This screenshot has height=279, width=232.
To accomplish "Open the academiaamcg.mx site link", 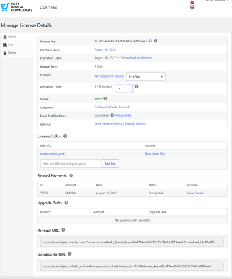I will pos(52,153).
